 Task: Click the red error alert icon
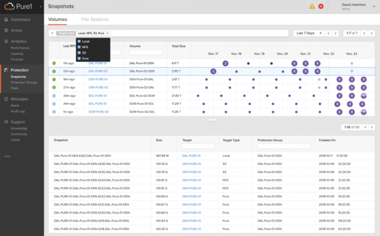pyautogui.click(x=321, y=7)
